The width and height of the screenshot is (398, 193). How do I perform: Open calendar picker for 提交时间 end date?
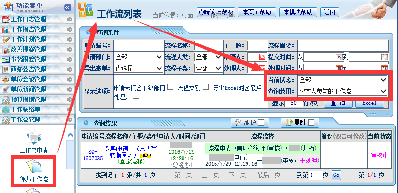[385, 57]
